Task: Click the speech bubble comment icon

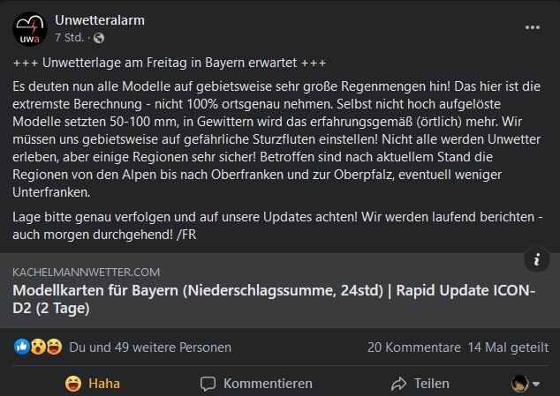Action: (x=208, y=384)
